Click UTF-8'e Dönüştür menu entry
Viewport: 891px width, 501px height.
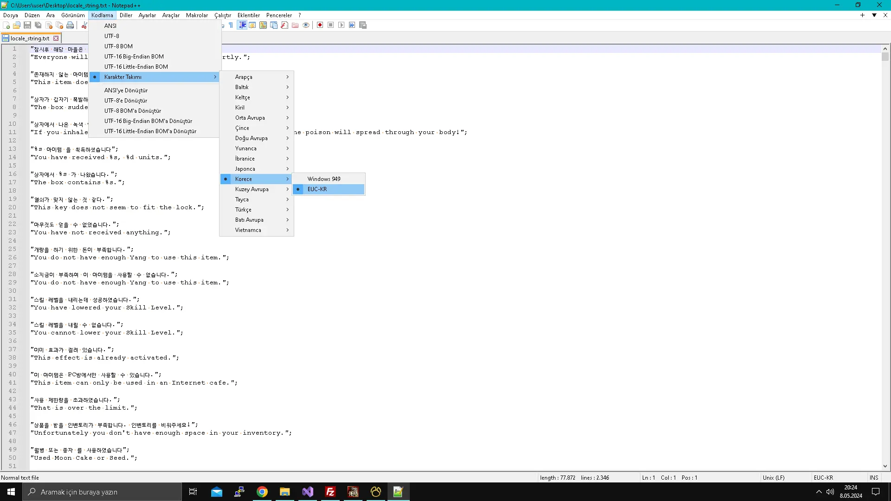[125, 101]
